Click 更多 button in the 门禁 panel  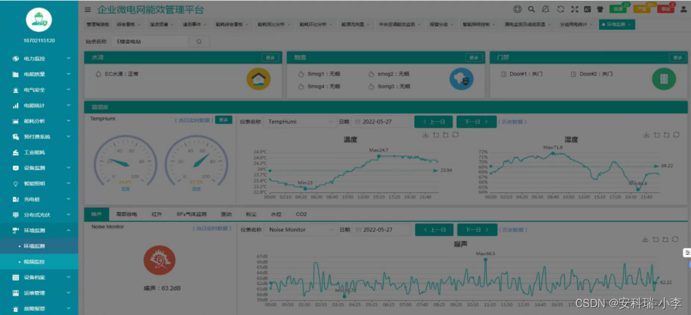[x=677, y=57]
